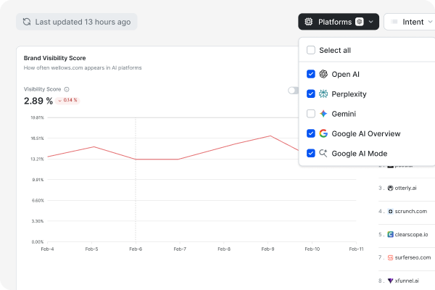Click the Feb-11 axis label
Image resolution: width=435 pixels, height=290 pixels.
click(x=356, y=249)
